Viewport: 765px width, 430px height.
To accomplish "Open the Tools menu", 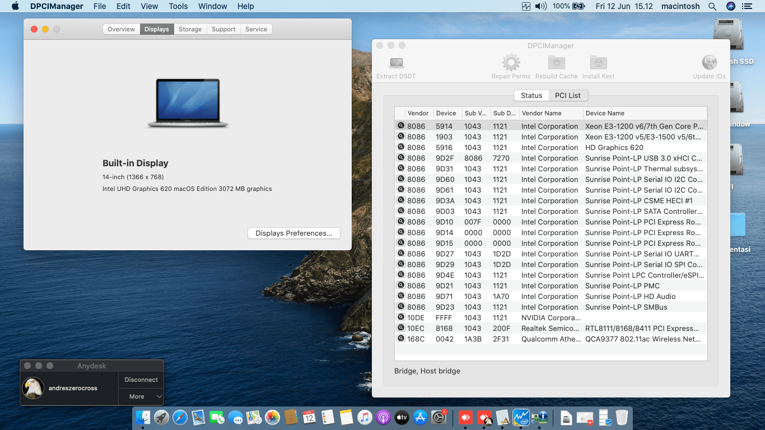I will pyautogui.click(x=178, y=6).
